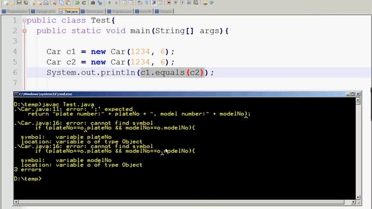The image size is (372, 209).
Task: Click the Close All documents icon
Action: [x=40, y=2]
